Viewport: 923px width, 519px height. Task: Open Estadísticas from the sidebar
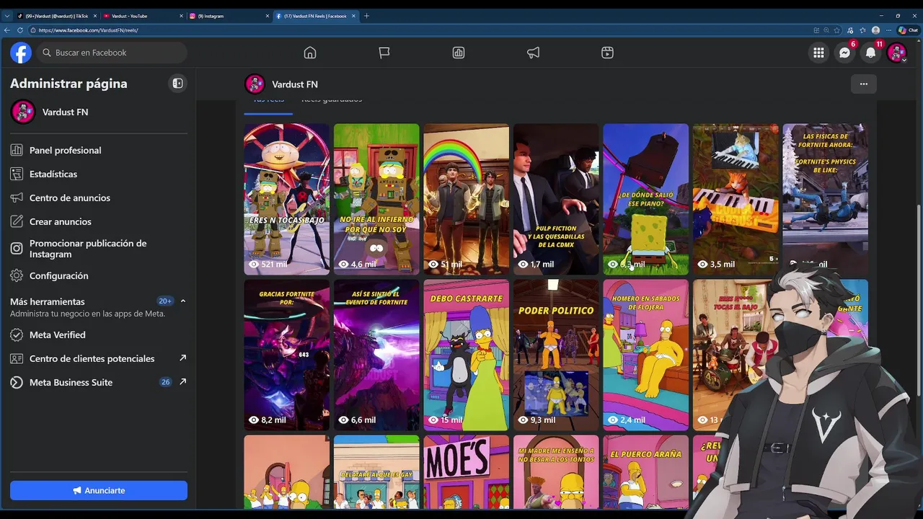(x=99, y=174)
